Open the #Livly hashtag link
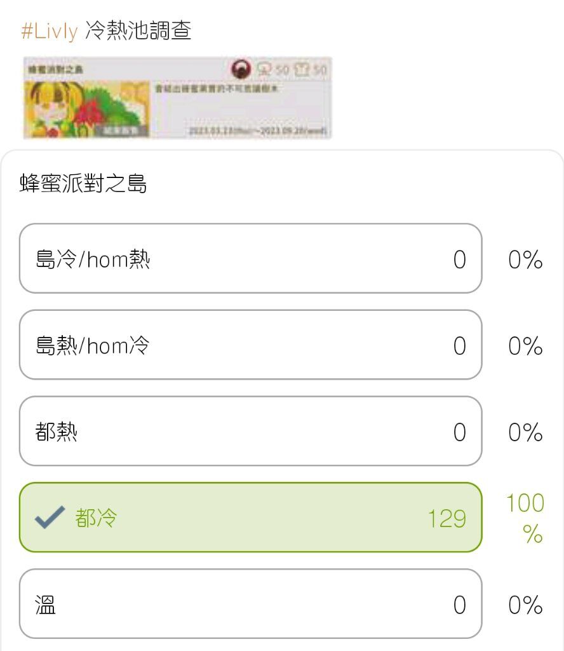 coord(50,31)
